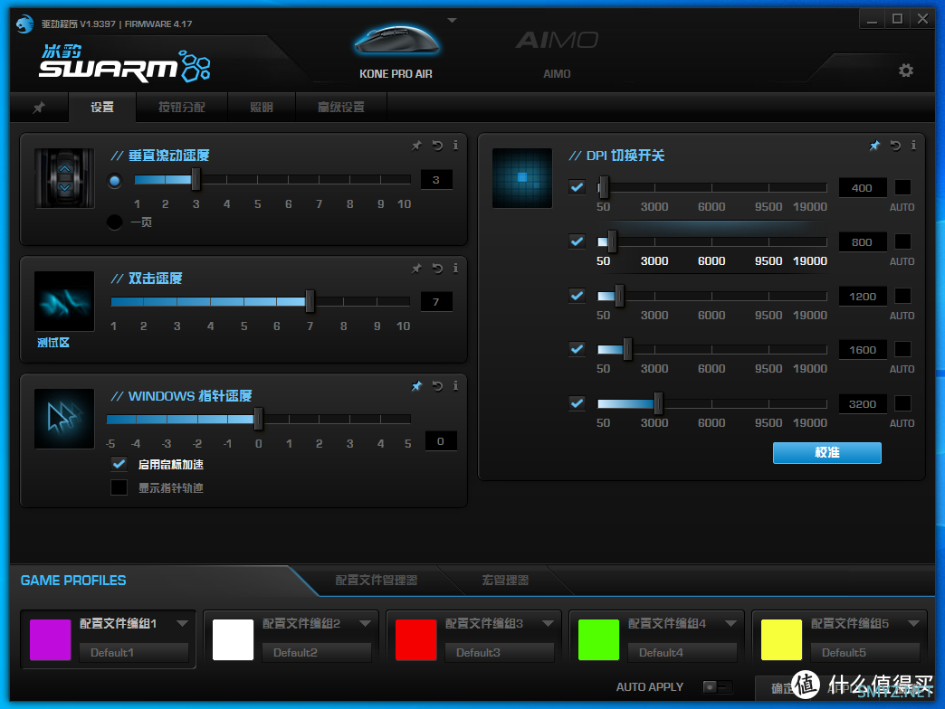Show info for DPI 切换开关 panel
Image resolution: width=945 pixels, height=709 pixels.
pyautogui.click(x=913, y=145)
